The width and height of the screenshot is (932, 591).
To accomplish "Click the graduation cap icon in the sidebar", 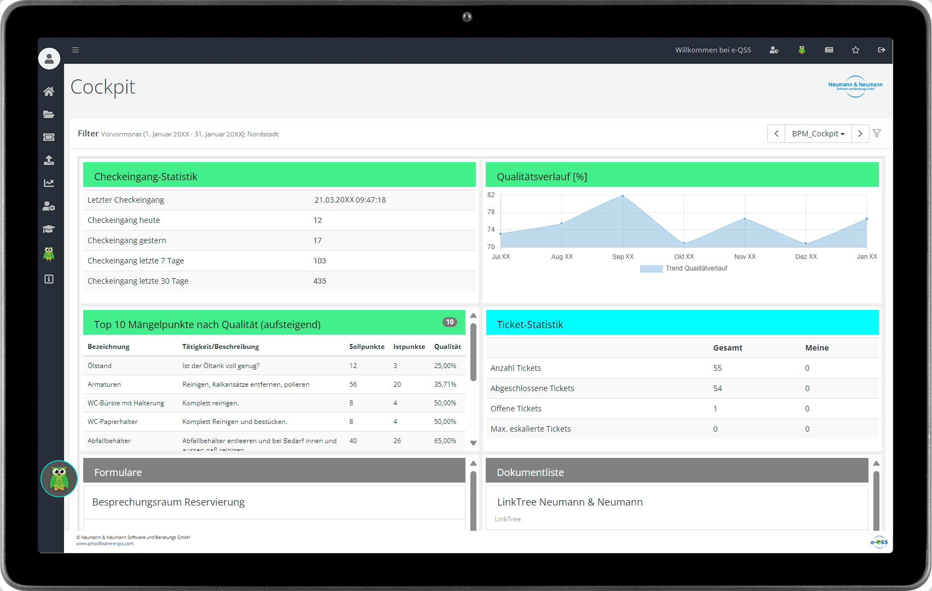I will click(x=49, y=229).
